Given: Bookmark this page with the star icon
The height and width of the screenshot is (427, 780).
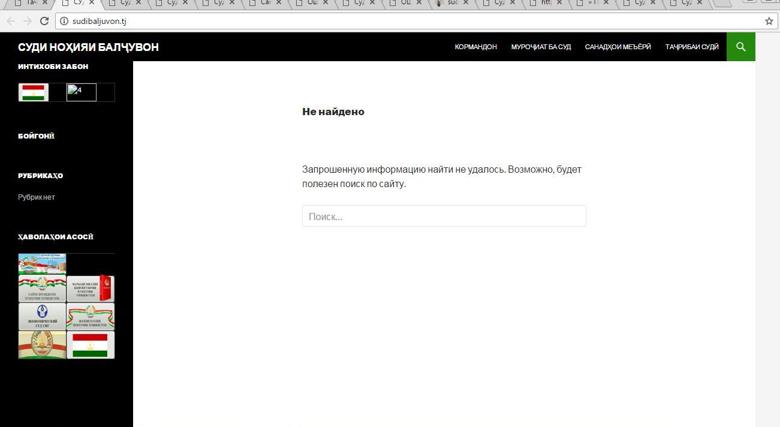Looking at the screenshot, I should point(769,21).
